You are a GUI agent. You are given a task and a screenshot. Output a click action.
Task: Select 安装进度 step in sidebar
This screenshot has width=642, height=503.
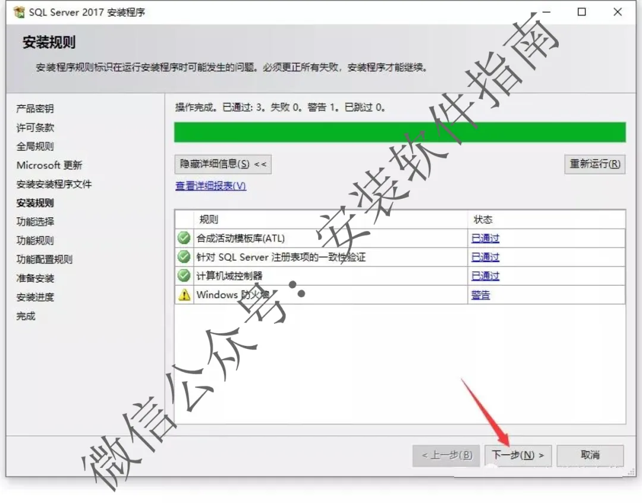[35, 297]
